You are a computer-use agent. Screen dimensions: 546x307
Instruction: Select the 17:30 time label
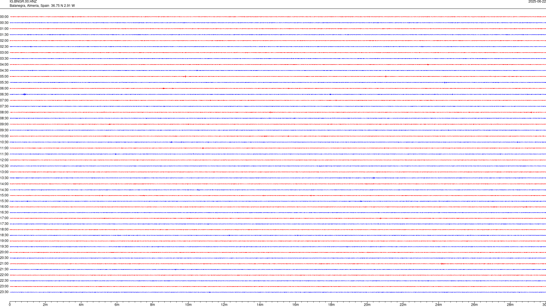(x=4, y=224)
